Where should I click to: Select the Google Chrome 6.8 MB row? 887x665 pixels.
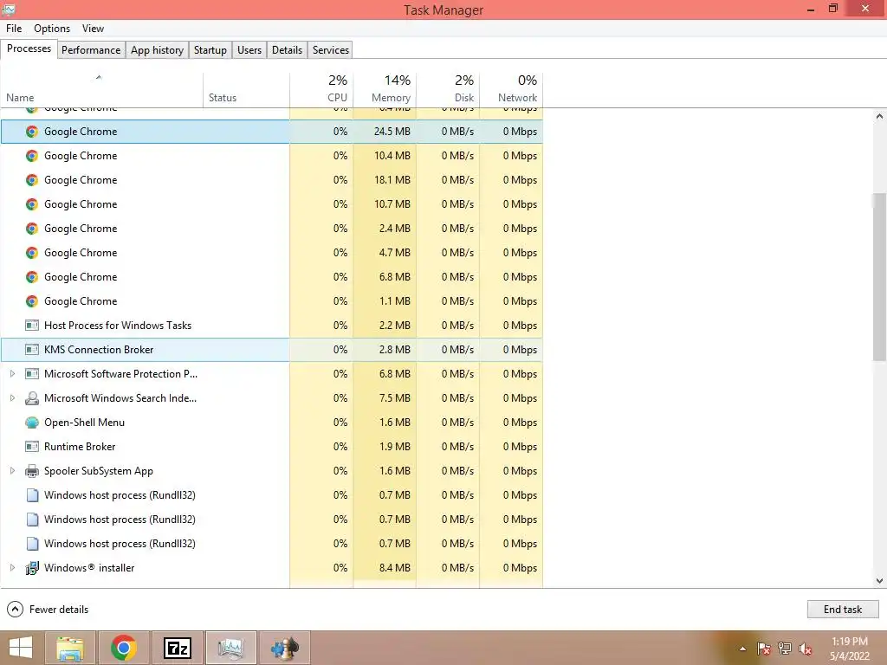coord(271,277)
